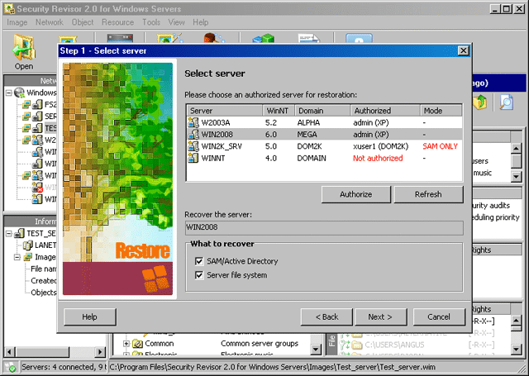Viewport: 529px width, 376px height.
Task: Click the Recover the server text field
Action: click(324, 227)
